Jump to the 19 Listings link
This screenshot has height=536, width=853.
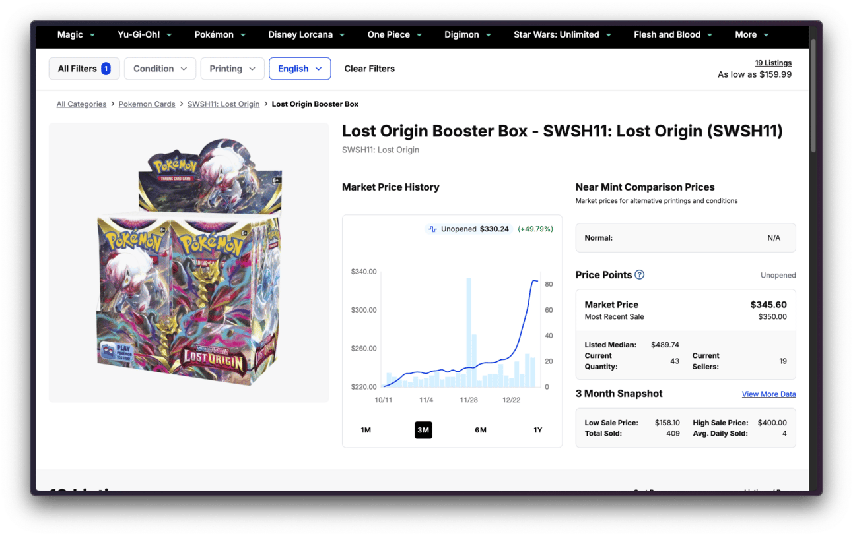(773, 63)
